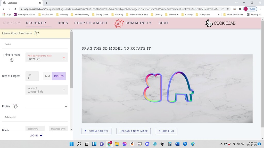264x148 pixels.
Task: Click the Download STL button
Action: coord(96,131)
